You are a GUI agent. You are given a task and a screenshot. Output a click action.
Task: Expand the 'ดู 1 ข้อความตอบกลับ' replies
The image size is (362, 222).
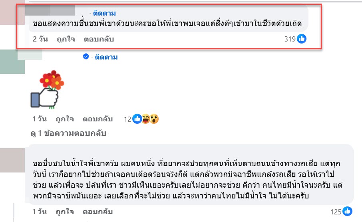click(x=68, y=133)
